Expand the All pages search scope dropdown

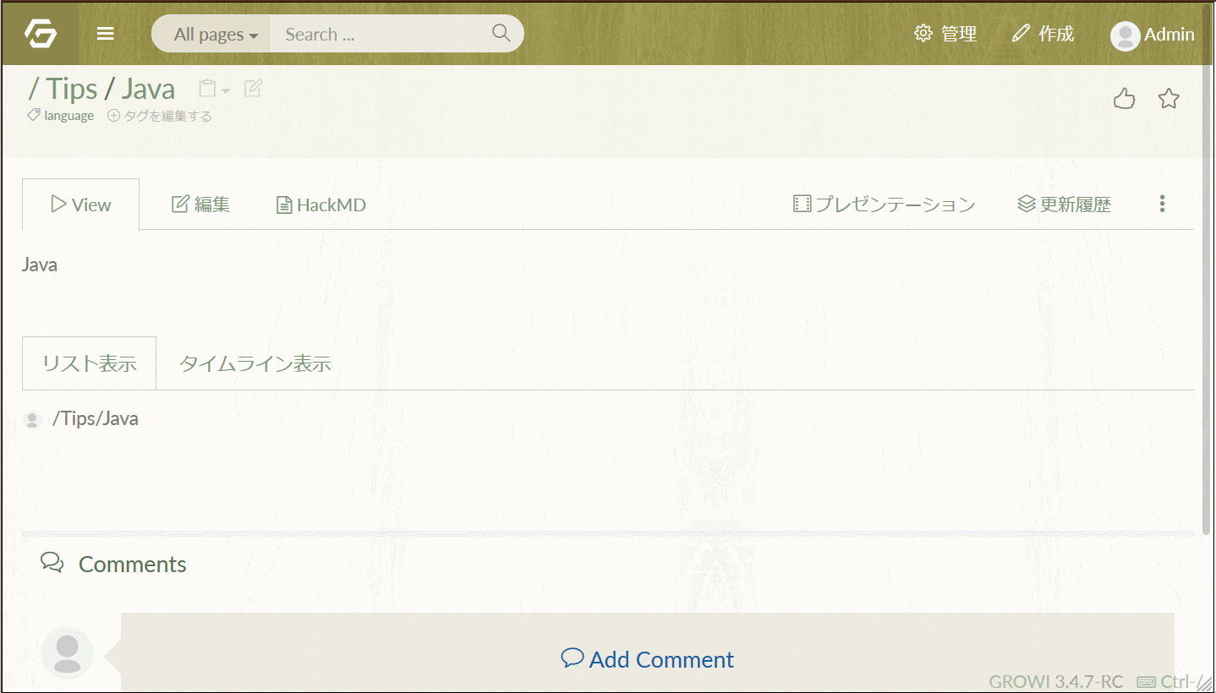[x=215, y=35]
